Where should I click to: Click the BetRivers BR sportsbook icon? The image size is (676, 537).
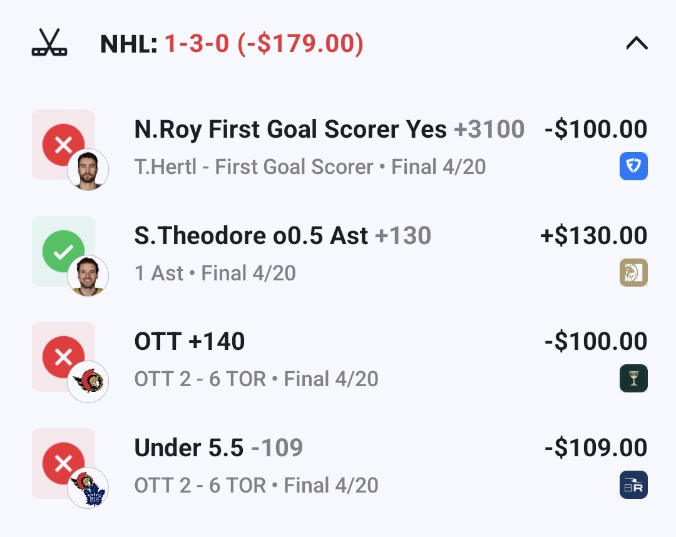pyautogui.click(x=633, y=485)
